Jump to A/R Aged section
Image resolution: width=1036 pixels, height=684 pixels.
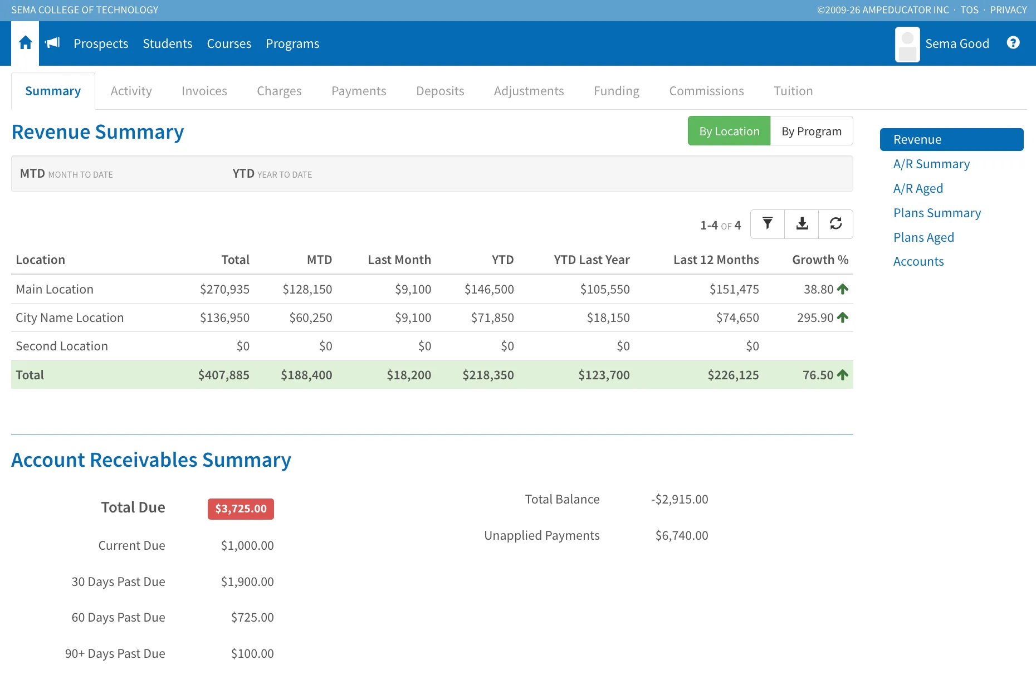(x=918, y=188)
